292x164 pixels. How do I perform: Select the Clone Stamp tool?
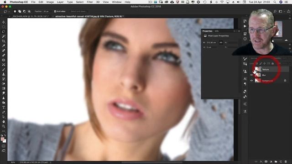click(x=4, y=74)
